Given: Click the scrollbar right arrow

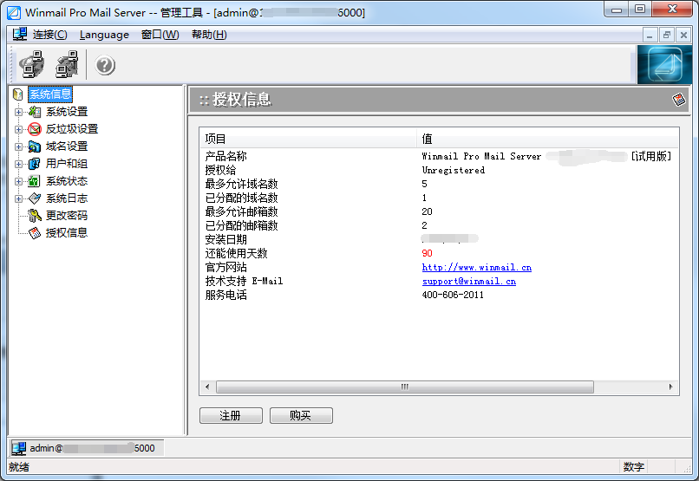Looking at the screenshot, I should pyautogui.click(x=671, y=387).
